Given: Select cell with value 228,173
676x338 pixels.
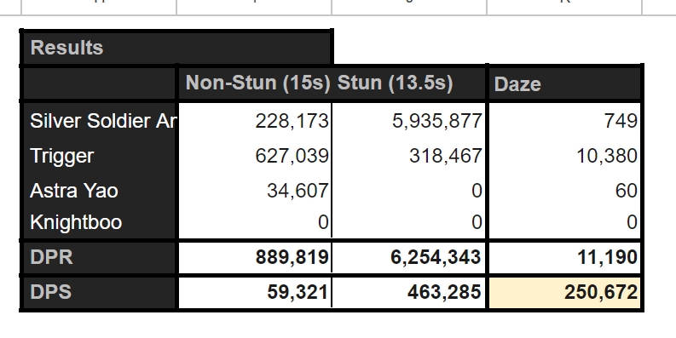Looking at the screenshot, I should coord(255,121).
